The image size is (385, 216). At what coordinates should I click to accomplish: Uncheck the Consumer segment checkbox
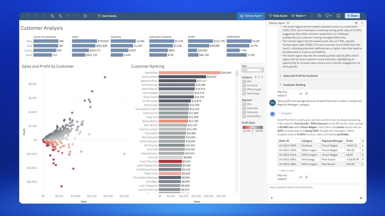tap(244, 108)
